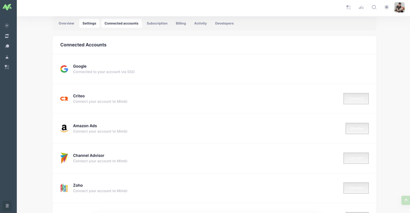Viewport: 410px width, 213px height.
Task: Toggle the theme with the sun icon
Action: 386,7
